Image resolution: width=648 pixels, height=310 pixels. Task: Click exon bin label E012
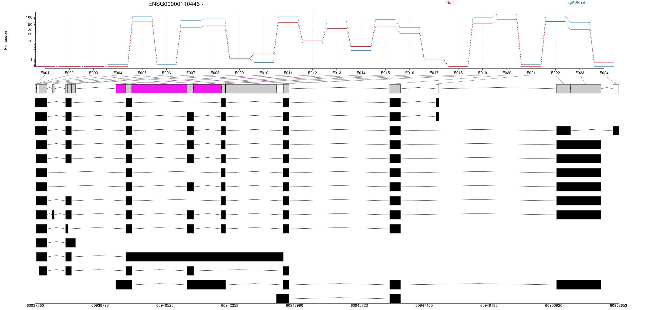(x=312, y=73)
